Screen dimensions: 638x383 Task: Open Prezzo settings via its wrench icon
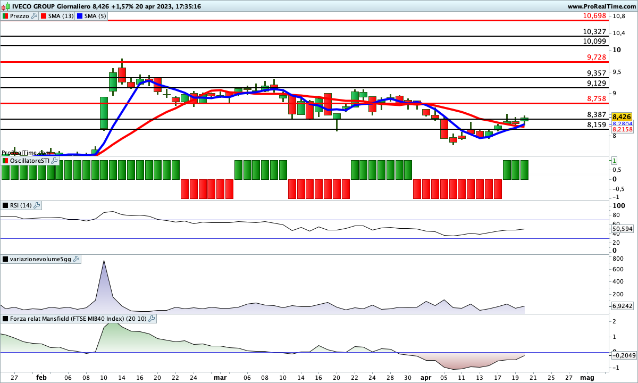pyautogui.click(x=35, y=16)
